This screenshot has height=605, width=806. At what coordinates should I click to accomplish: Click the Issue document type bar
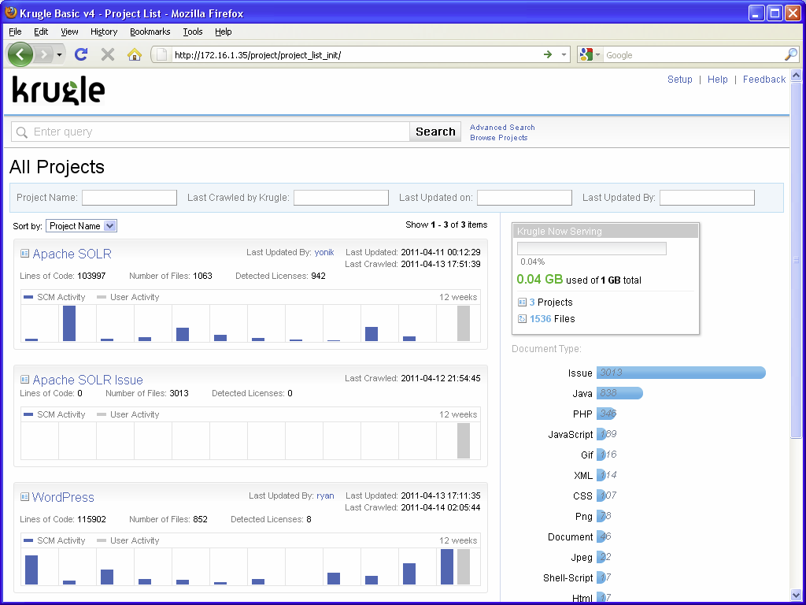pyautogui.click(x=681, y=373)
